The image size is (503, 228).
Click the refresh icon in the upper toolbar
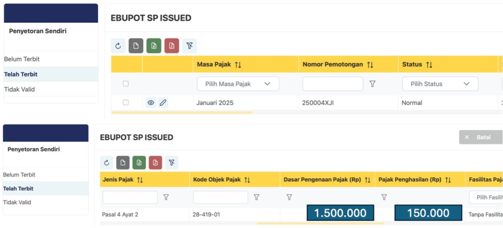(x=118, y=46)
